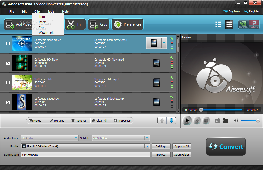This screenshot has width=263, height=170.
Task: Move selected item down with blue arrow
Action: point(171,121)
